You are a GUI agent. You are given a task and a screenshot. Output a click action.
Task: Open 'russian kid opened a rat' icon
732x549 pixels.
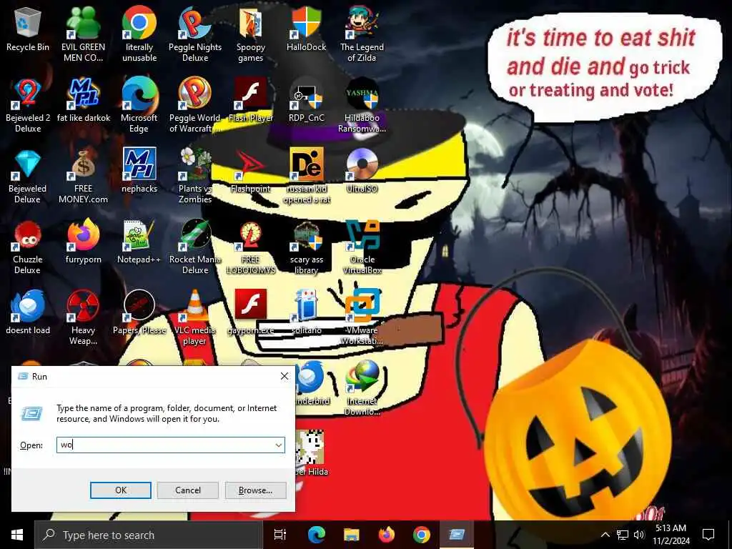306,177
